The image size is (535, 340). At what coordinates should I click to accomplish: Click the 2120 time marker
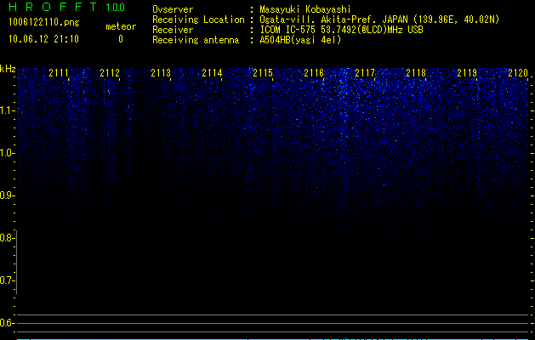pyautogui.click(x=518, y=72)
